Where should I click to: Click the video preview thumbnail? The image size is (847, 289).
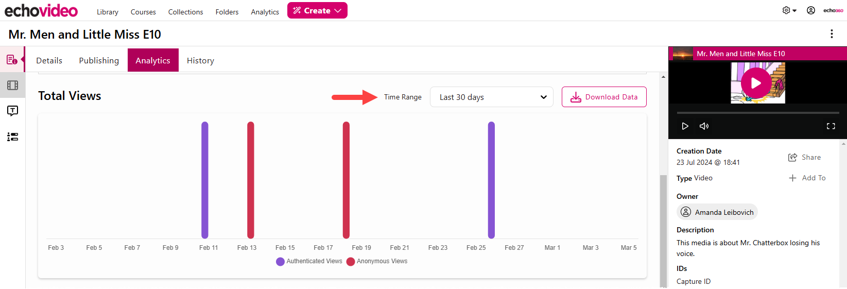(x=758, y=83)
